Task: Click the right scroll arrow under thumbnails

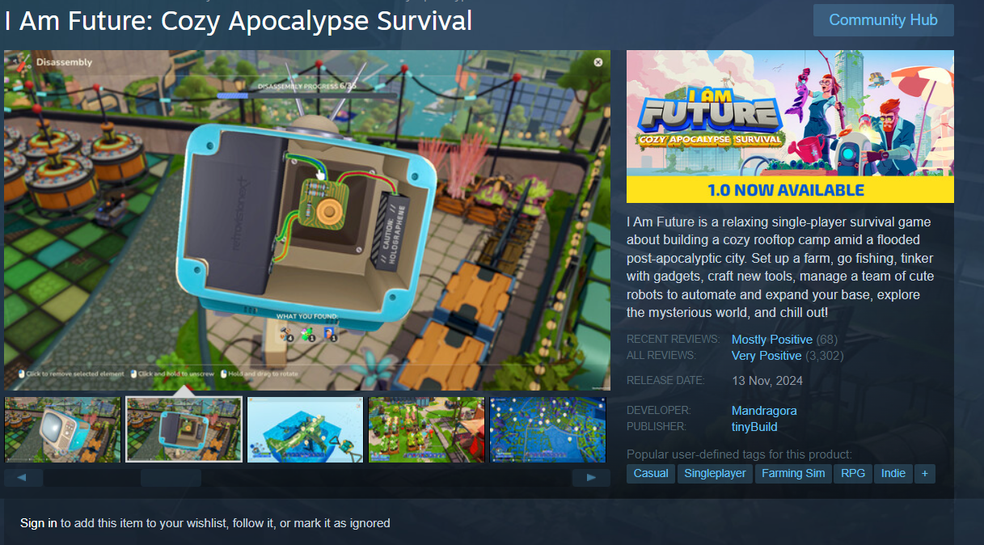Action: coord(591,478)
